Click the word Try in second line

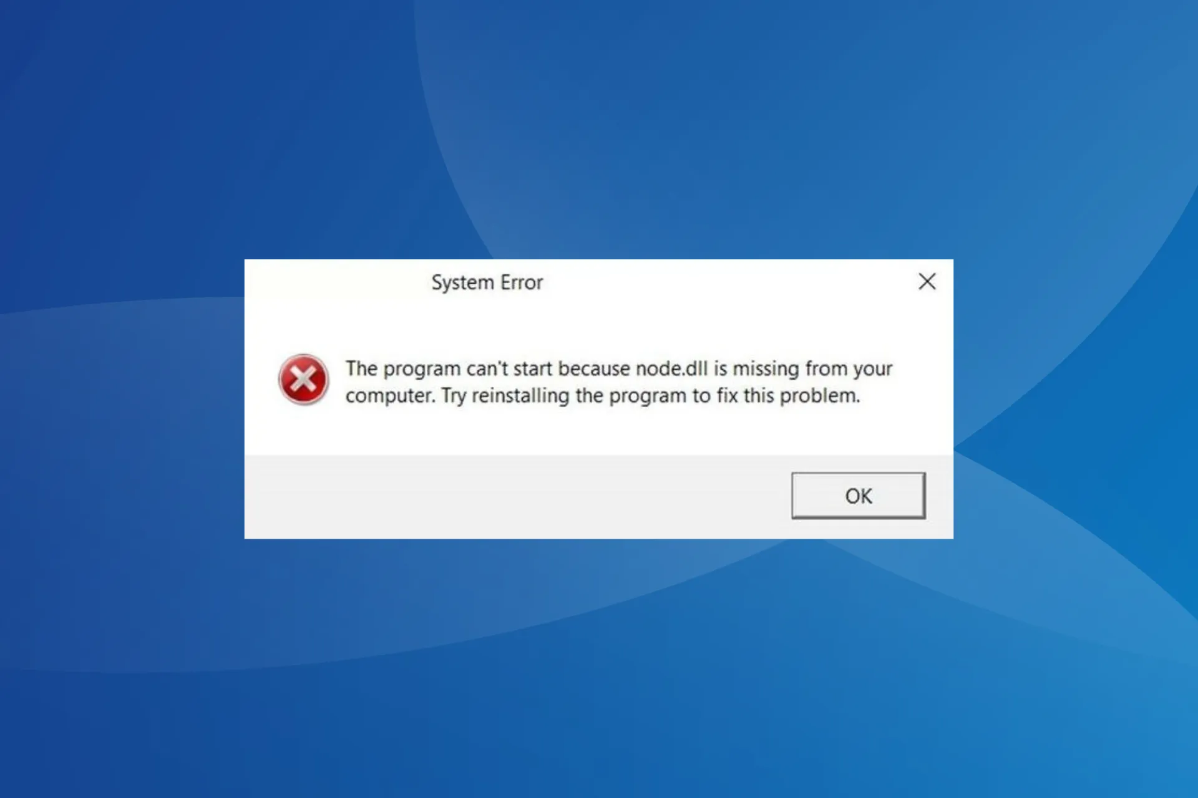point(454,396)
